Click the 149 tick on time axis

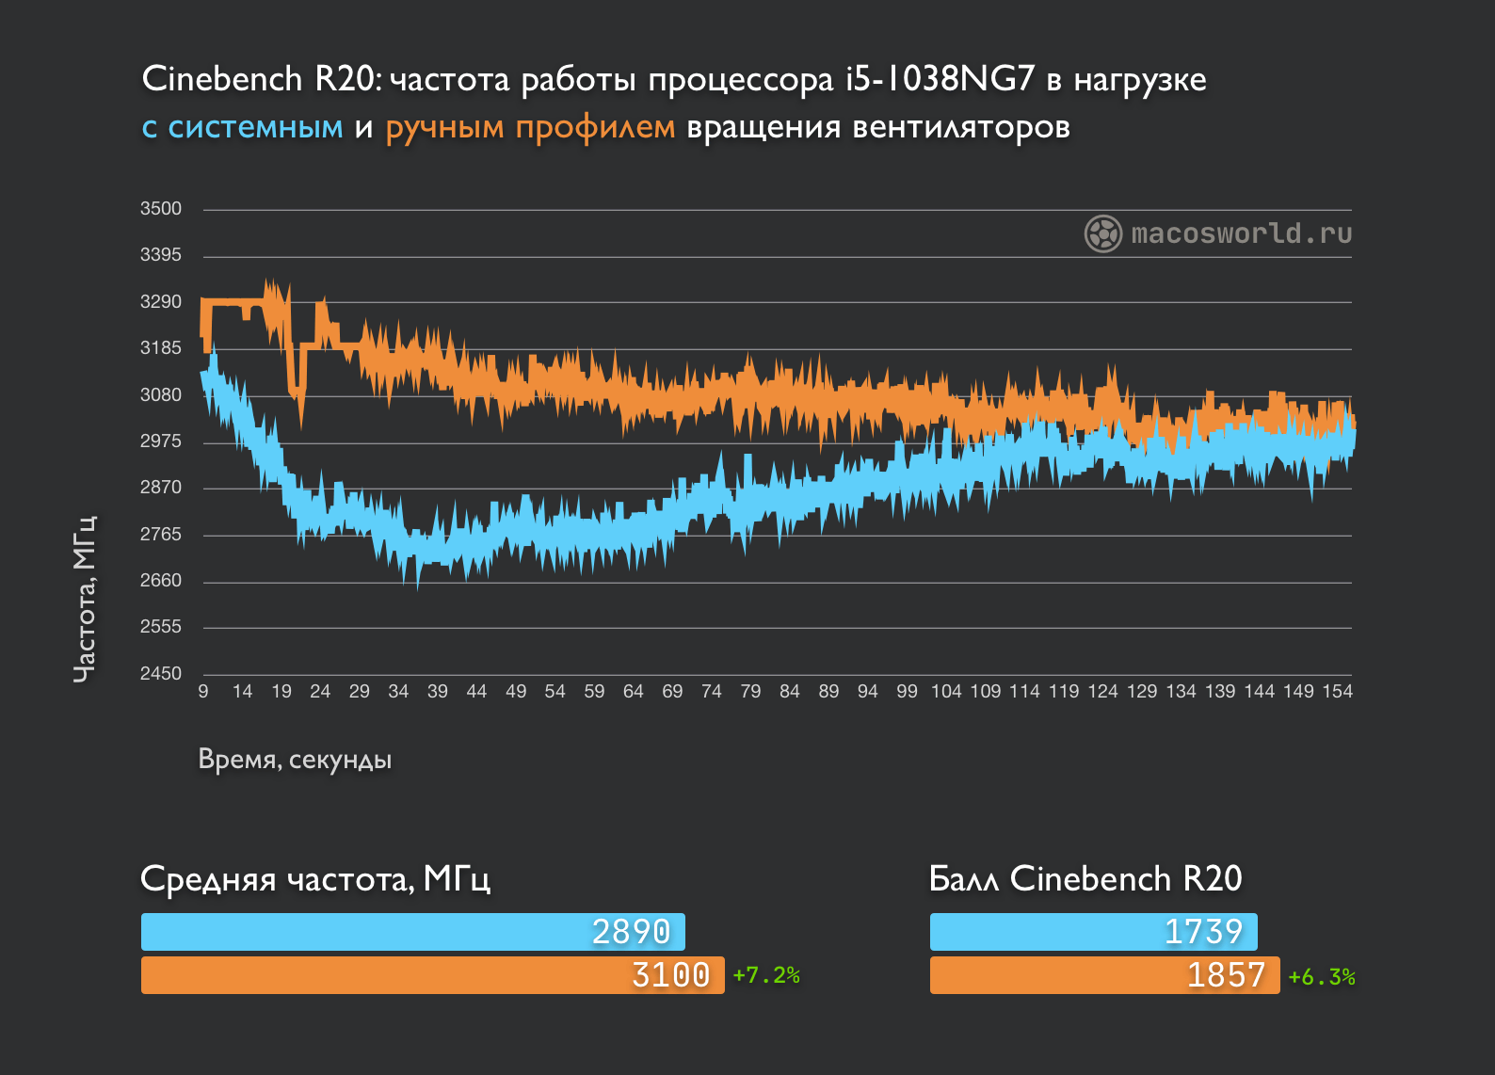(1298, 692)
